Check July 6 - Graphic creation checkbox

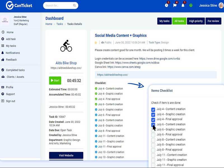pyautogui.click(x=153, y=130)
